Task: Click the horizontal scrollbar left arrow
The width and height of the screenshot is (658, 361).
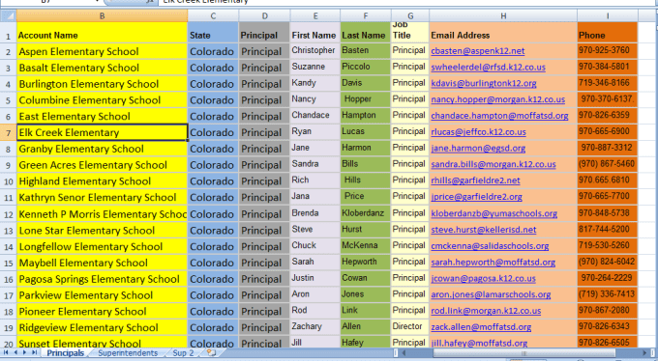Action: tap(404, 353)
